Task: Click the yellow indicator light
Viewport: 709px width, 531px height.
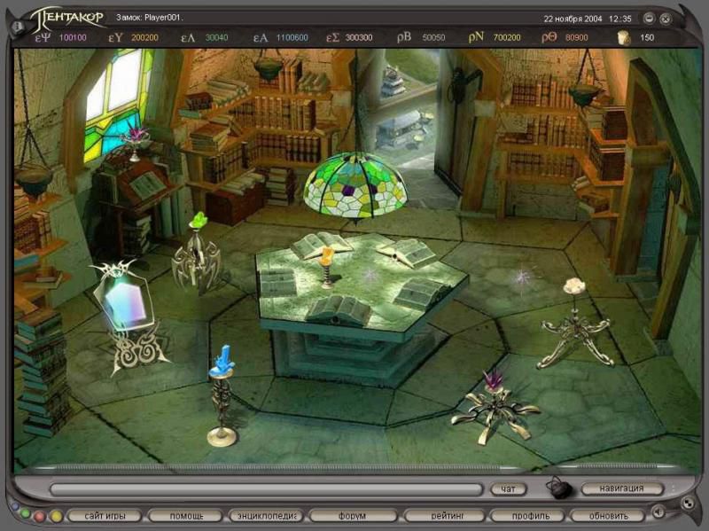Action: tap(56, 515)
